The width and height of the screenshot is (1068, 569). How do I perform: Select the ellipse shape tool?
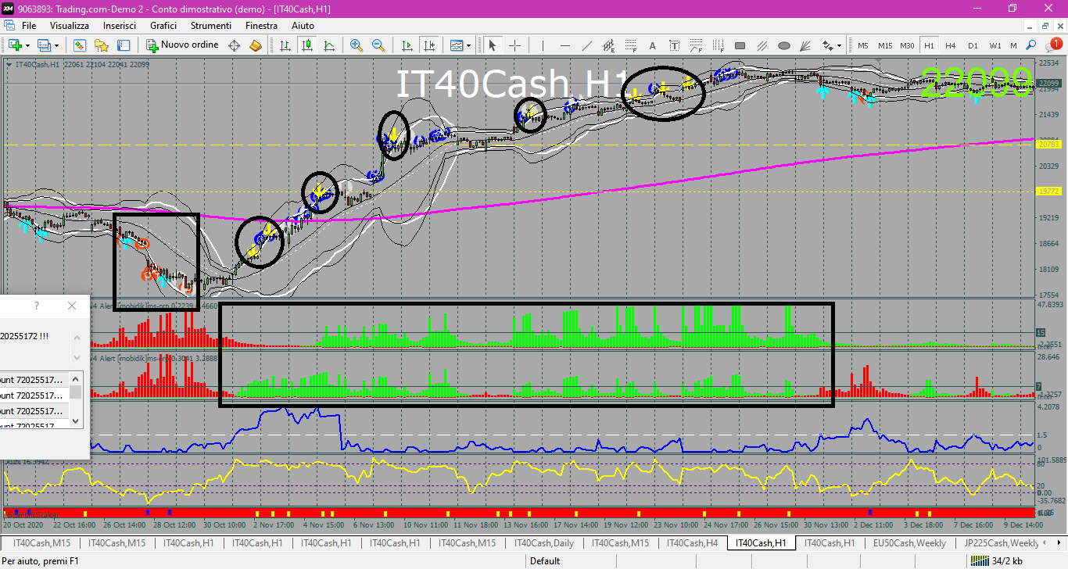[x=784, y=45]
